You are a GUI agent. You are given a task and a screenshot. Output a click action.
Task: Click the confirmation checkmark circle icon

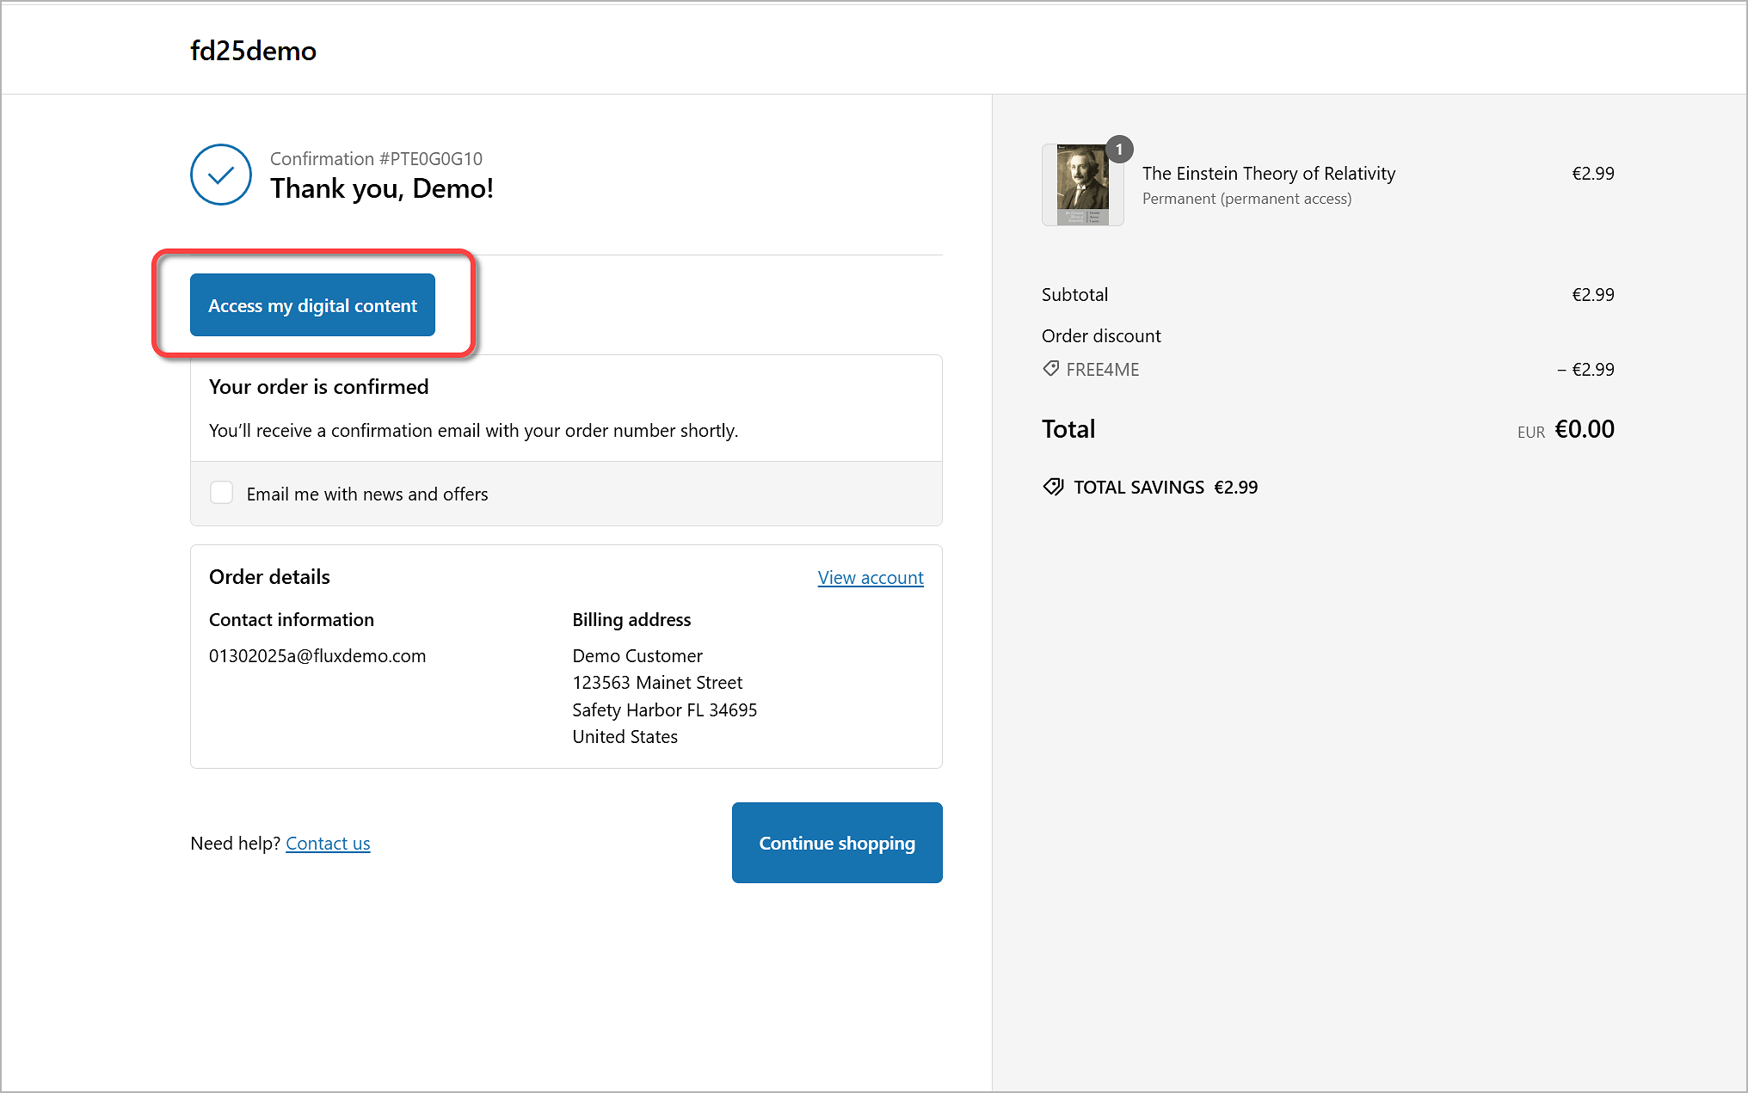point(221,175)
